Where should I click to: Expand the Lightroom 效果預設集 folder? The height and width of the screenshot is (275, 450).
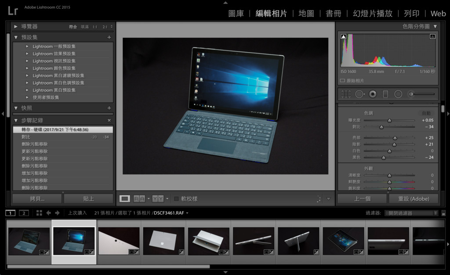[27, 54]
